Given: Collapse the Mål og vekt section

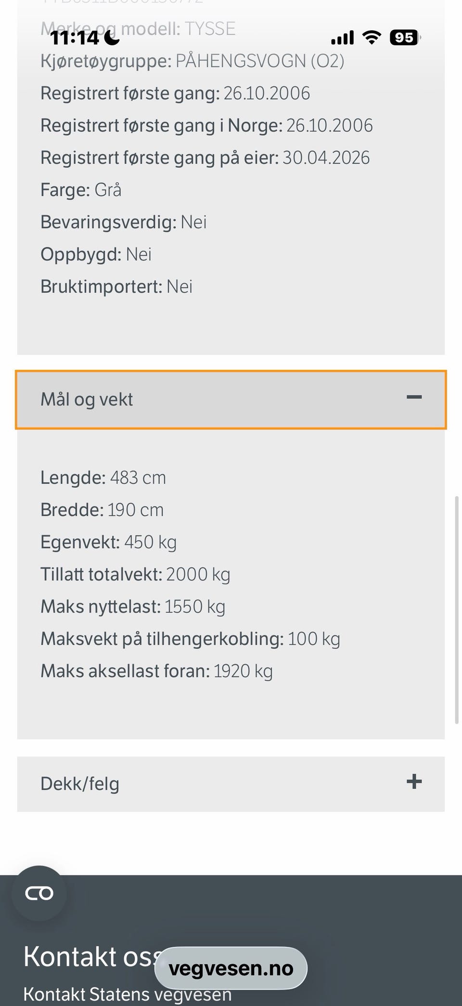Looking at the screenshot, I should pyautogui.click(x=231, y=400).
